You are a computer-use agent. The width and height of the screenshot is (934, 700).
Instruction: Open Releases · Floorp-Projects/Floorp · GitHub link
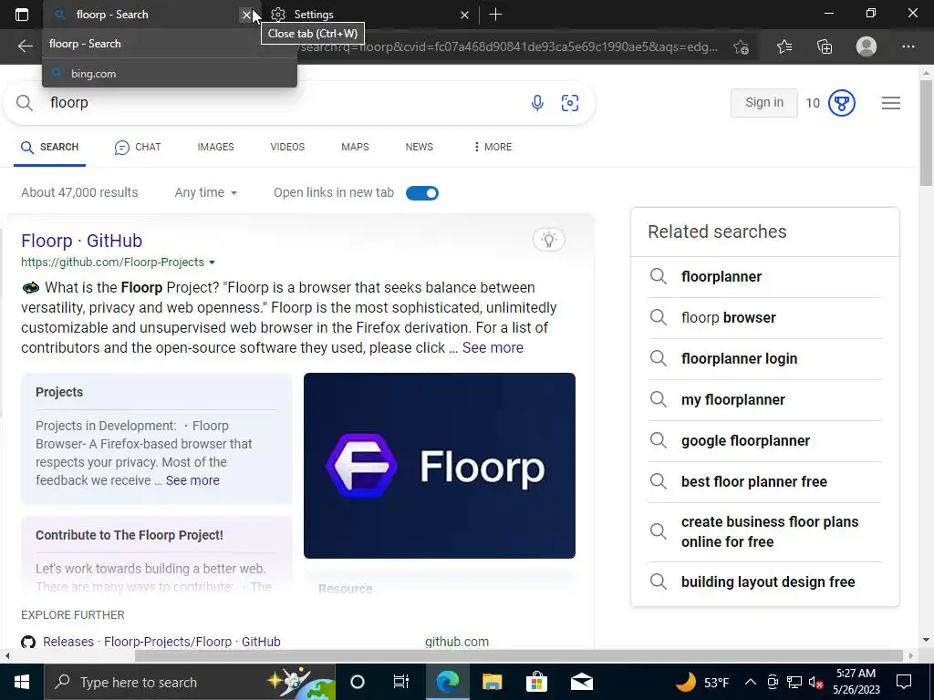161,642
